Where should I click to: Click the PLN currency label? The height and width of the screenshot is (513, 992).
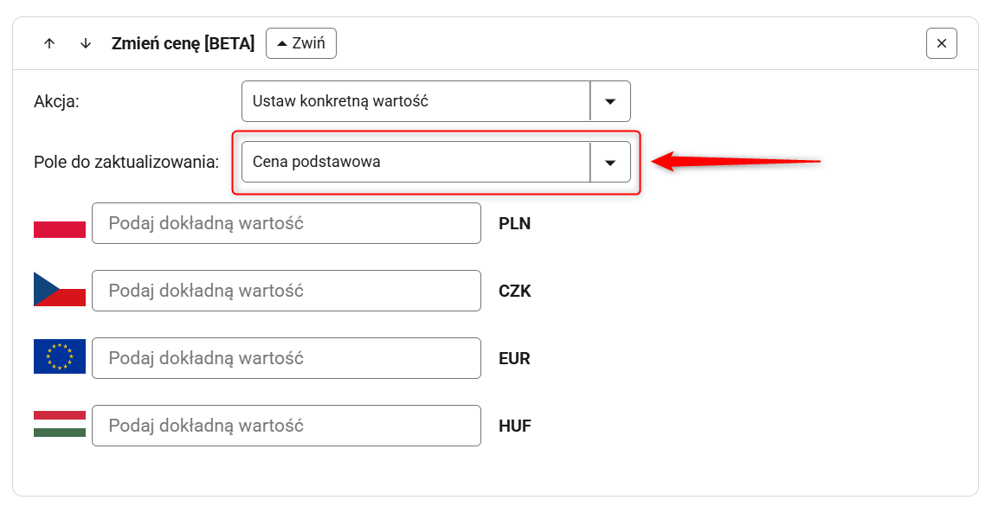(x=514, y=223)
